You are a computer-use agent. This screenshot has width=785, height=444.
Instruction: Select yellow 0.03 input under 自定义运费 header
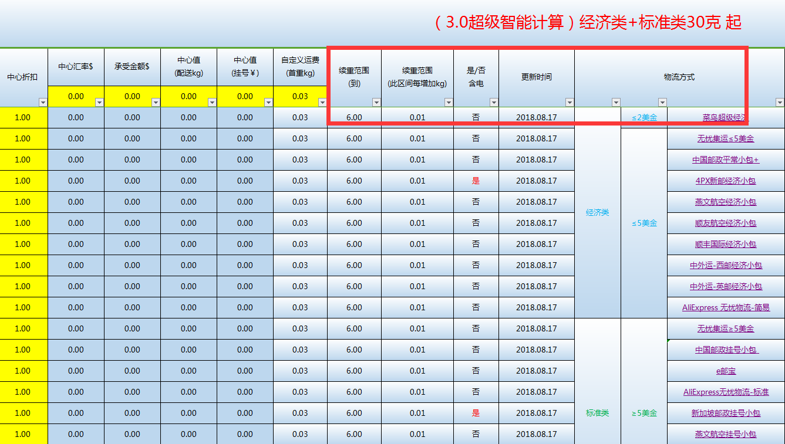coord(299,97)
